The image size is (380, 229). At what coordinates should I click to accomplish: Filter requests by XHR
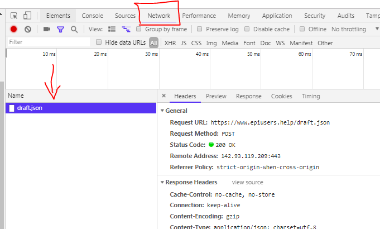(x=170, y=43)
